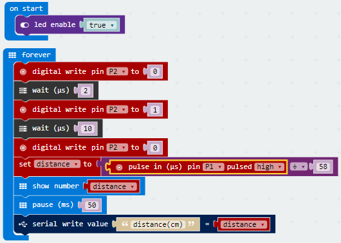Open distance variable dropdown in set block
This screenshot has height=243, width=341.
click(x=57, y=164)
